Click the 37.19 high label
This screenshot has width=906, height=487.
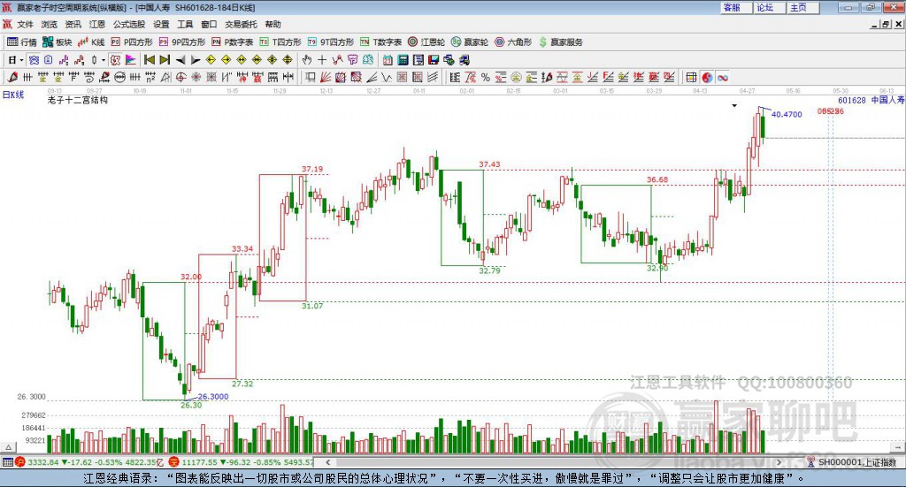pyautogui.click(x=312, y=169)
